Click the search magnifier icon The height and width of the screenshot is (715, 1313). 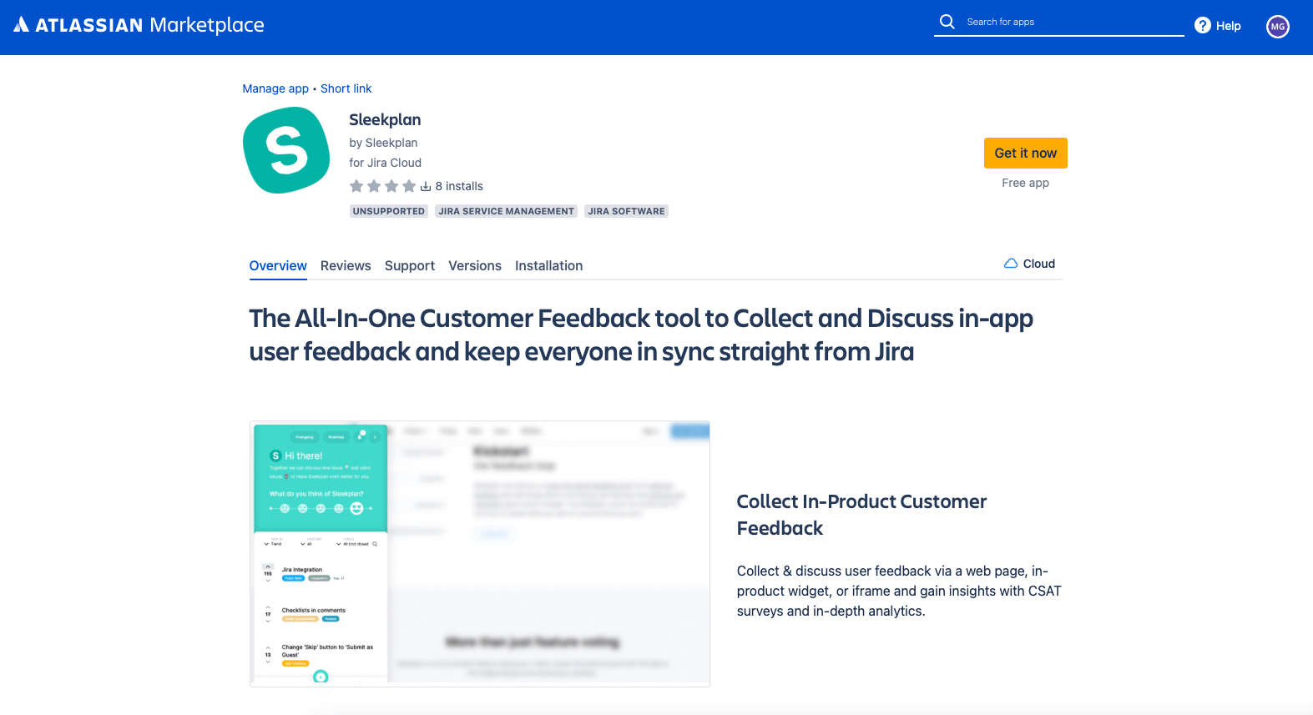pyautogui.click(x=947, y=22)
